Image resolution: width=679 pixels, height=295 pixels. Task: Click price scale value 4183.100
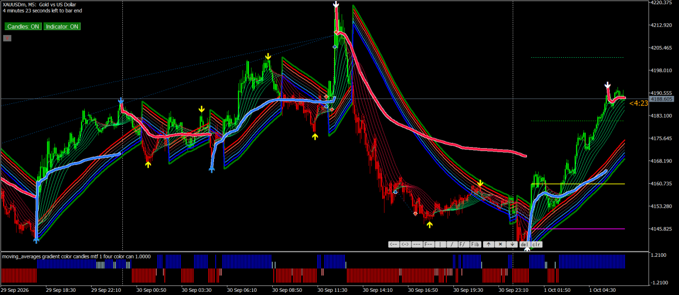tap(661, 115)
